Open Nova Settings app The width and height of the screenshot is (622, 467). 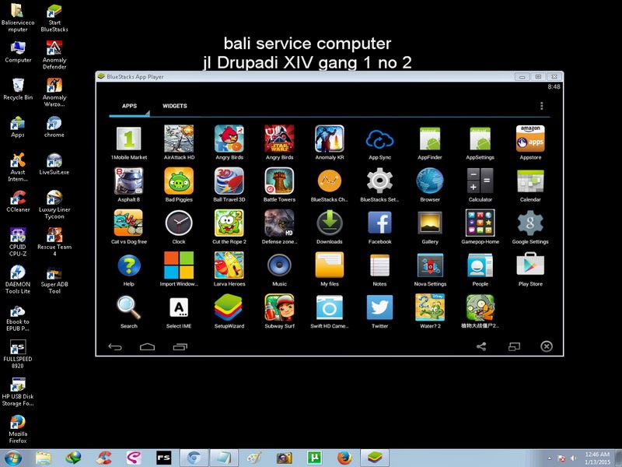[430, 265]
